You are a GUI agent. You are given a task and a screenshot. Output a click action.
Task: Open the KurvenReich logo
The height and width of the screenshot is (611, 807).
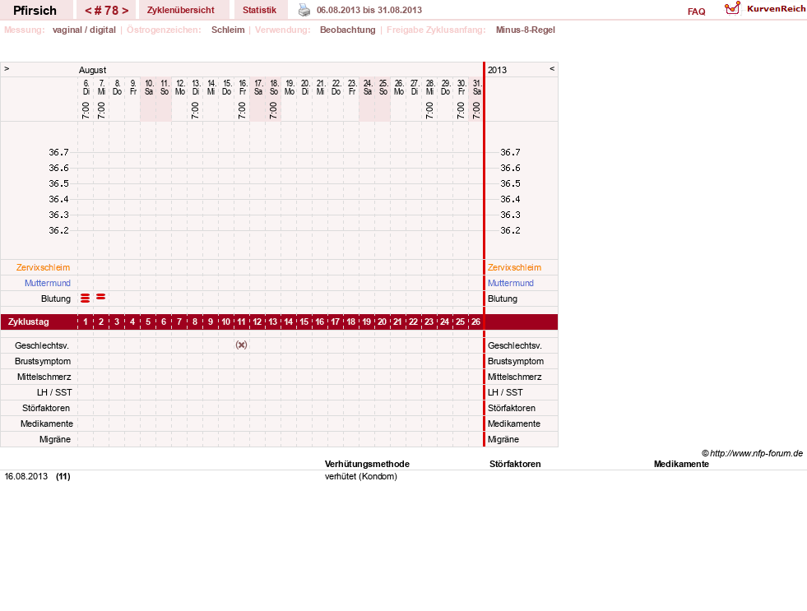pyautogui.click(x=764, y=9)
